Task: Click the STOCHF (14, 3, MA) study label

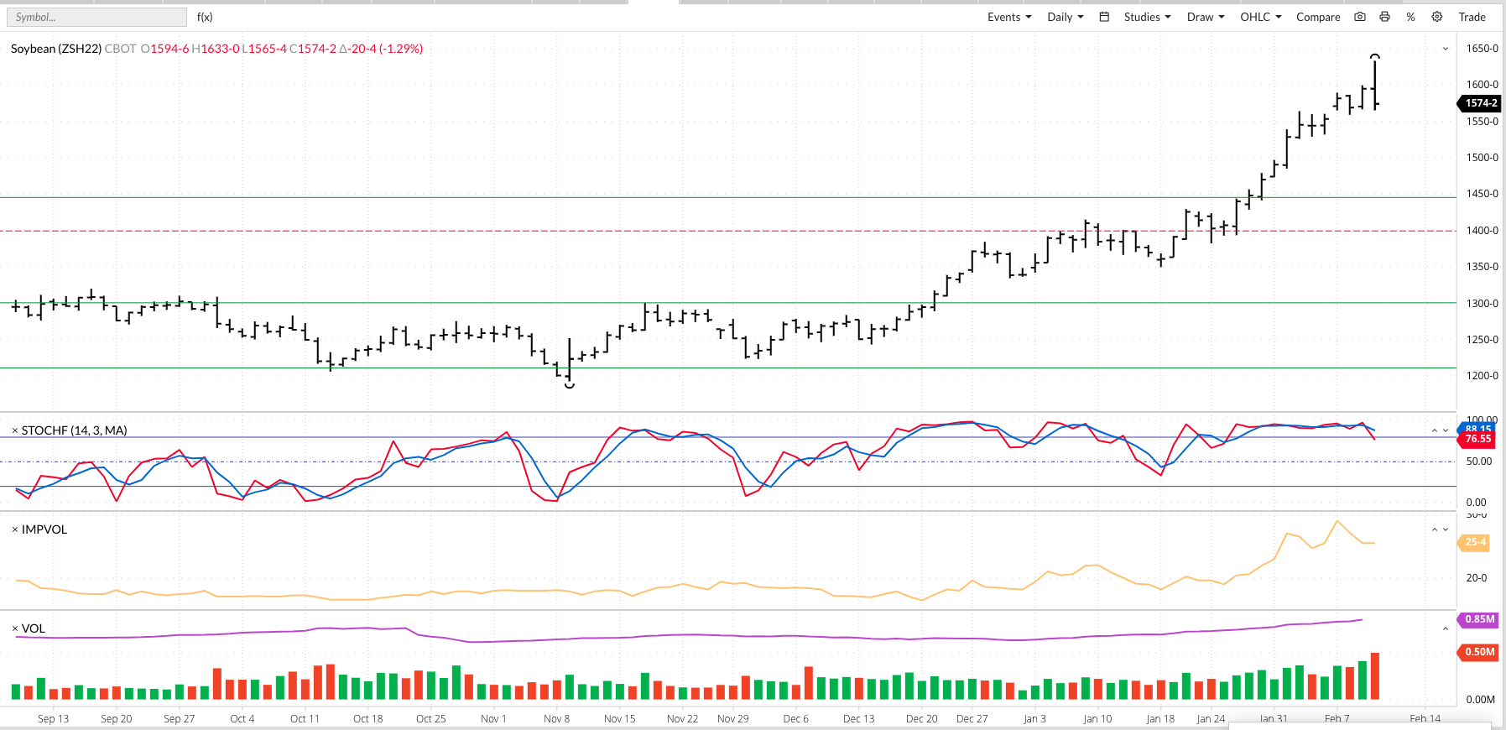Action: click(x=74, y=430)
